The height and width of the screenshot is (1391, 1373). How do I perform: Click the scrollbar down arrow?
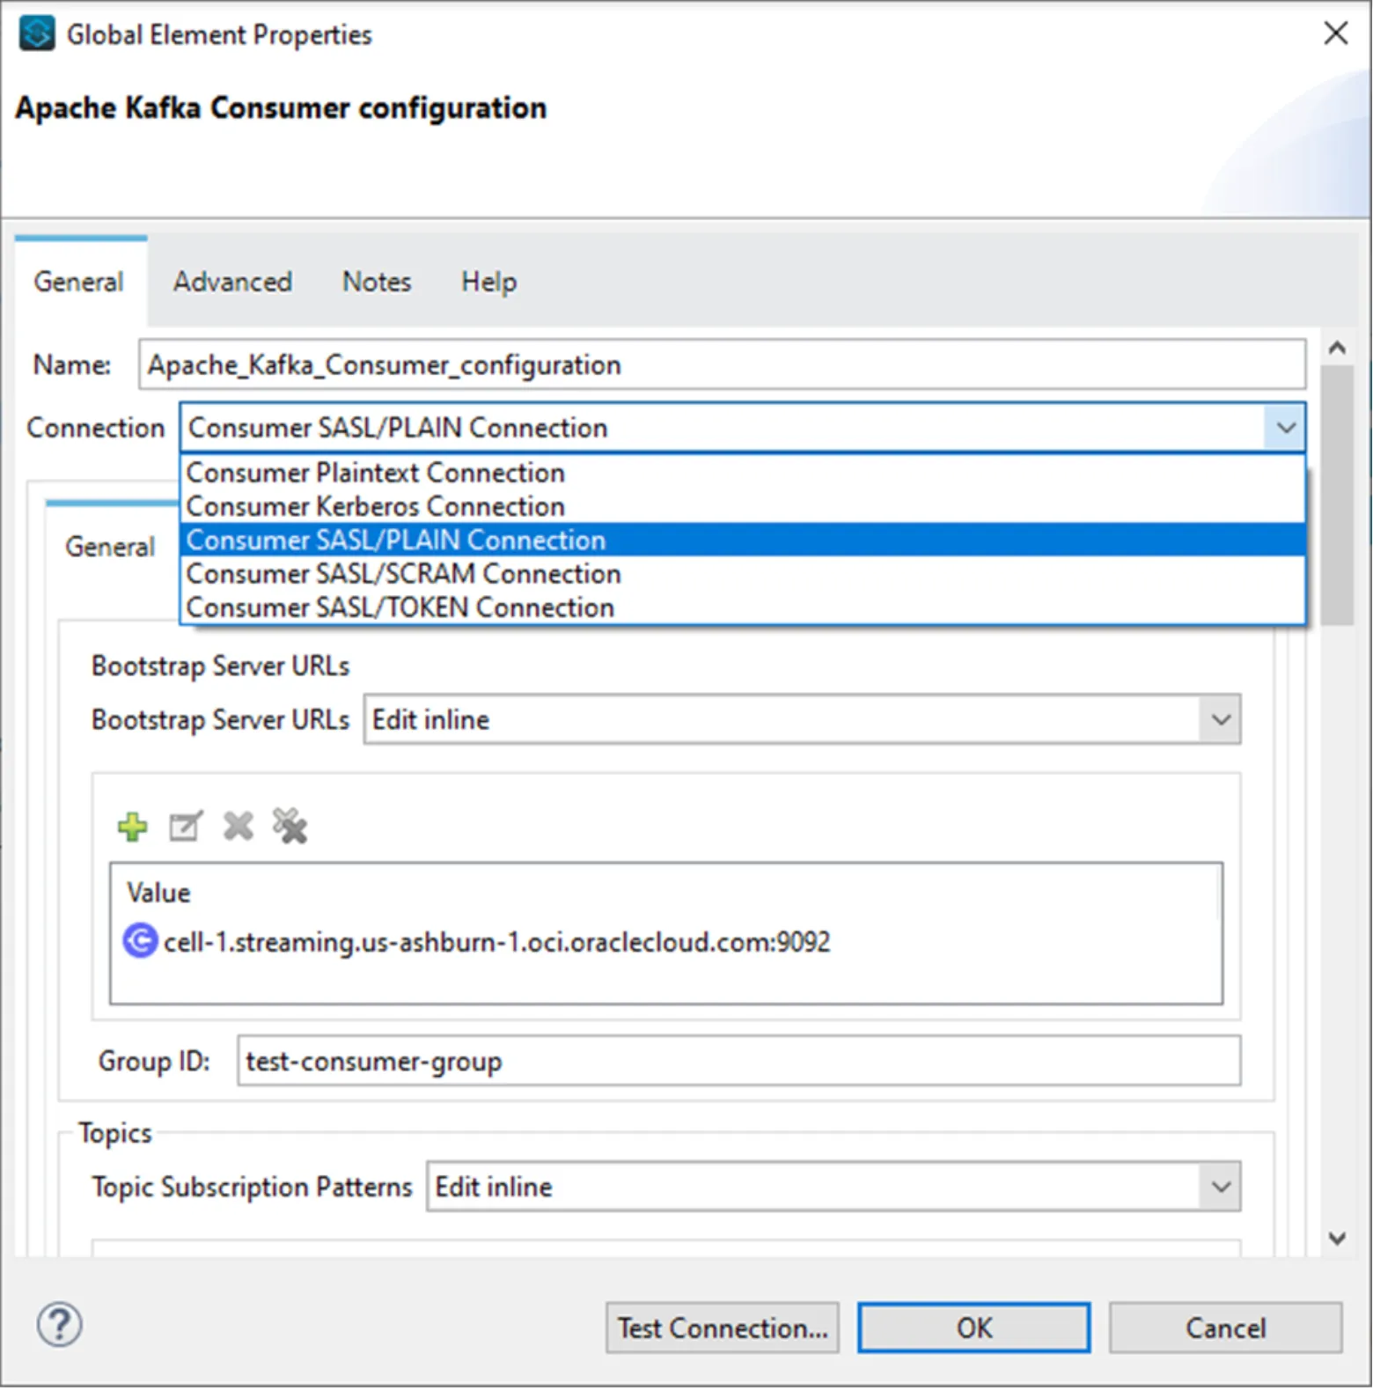(1338, 1239)
